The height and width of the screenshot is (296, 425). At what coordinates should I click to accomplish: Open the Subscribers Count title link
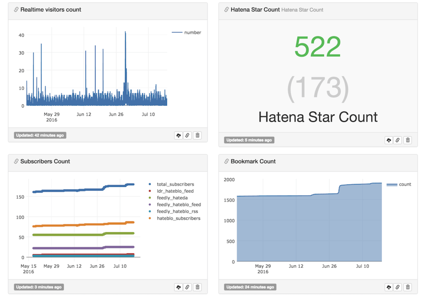tap(45, 161)
